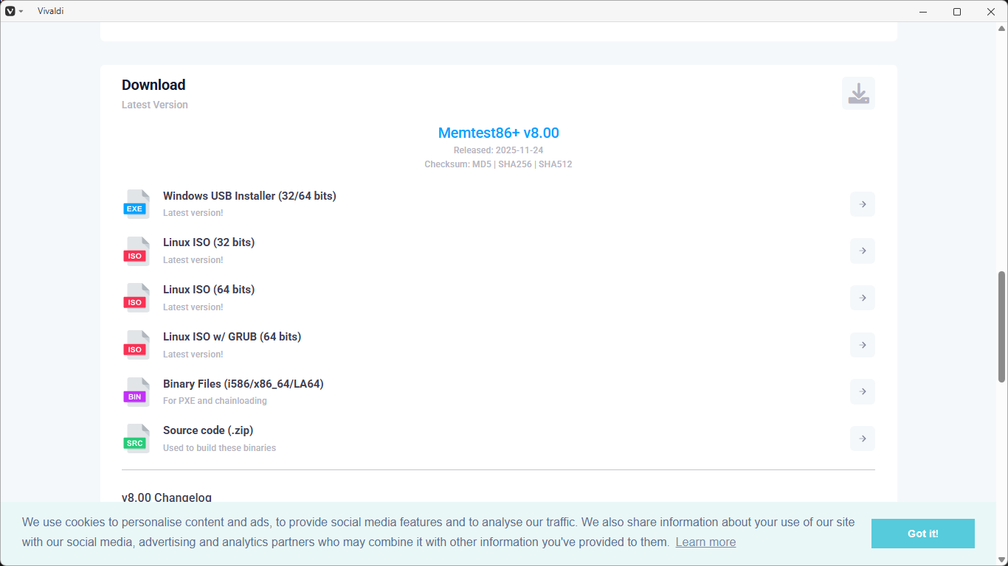Click the ISO file icon for Linux ISO (64 bits)
The width and height of the screenshot is (1008, 566).
[x=136, y=298]
